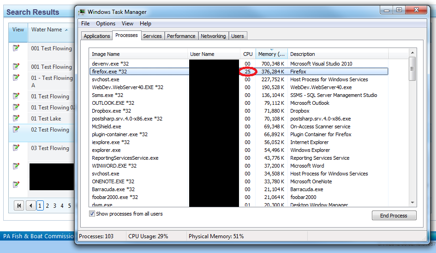Open the File menu in Task Manager
This screenshot has height=253, width=436.
pyautogui.click(x=85, y=24)
